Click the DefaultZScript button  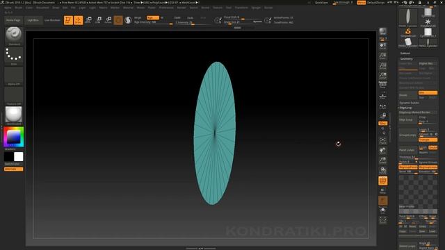pyautogui.click(x=375, y=3)
